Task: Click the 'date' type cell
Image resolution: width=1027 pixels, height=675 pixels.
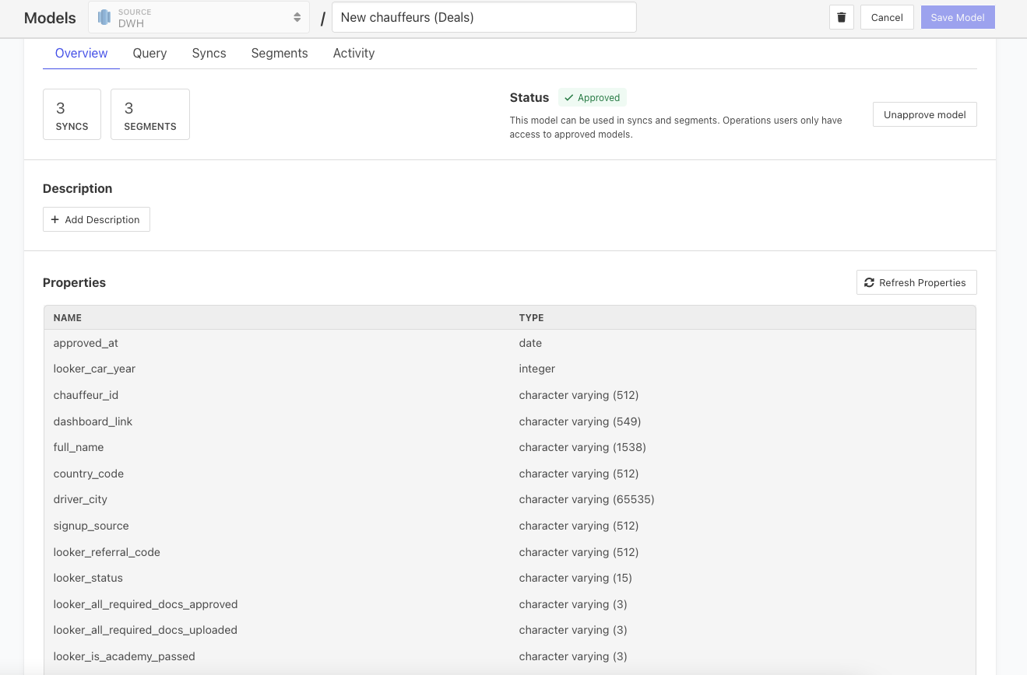Action: point(530,343)
